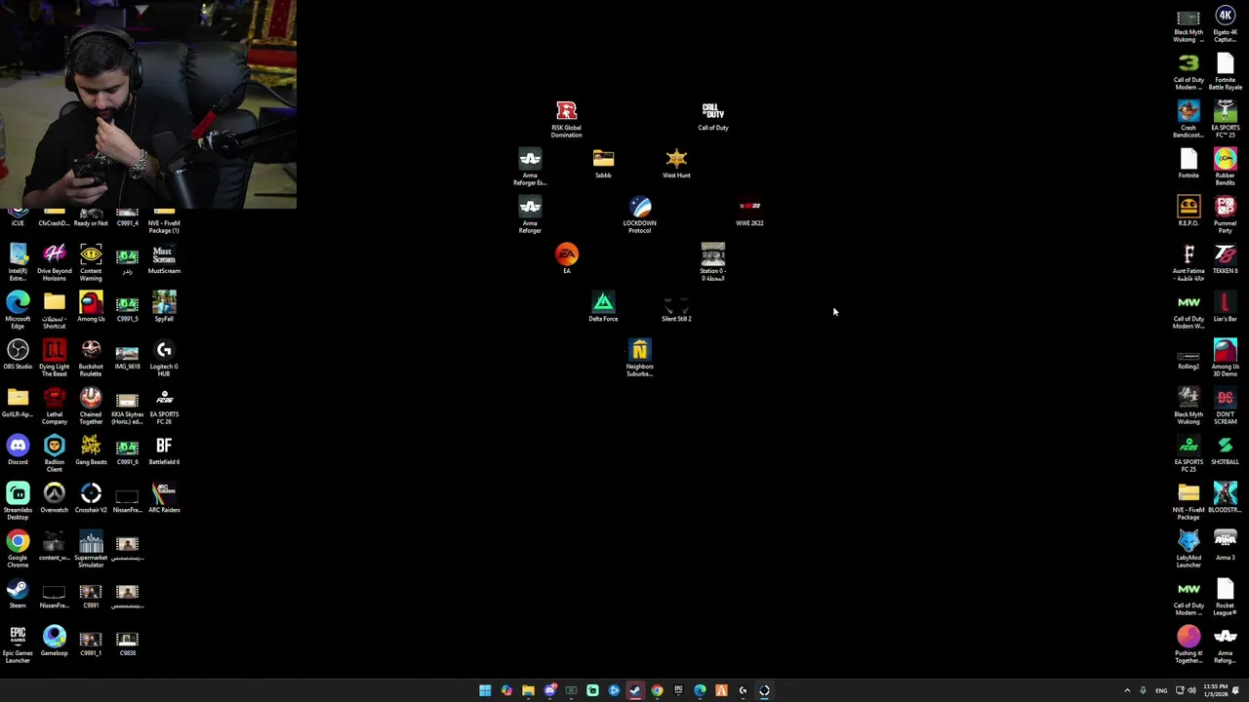Launch EA SPORTS FC 26 icon
Viewport: 1249px width, 702px height.
click(x=164, y=406)
